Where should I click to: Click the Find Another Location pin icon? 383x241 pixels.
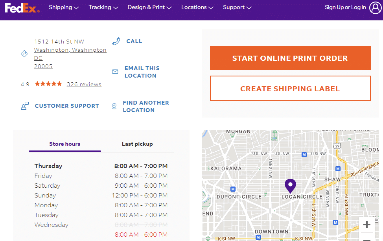click(x=114, y=106)
